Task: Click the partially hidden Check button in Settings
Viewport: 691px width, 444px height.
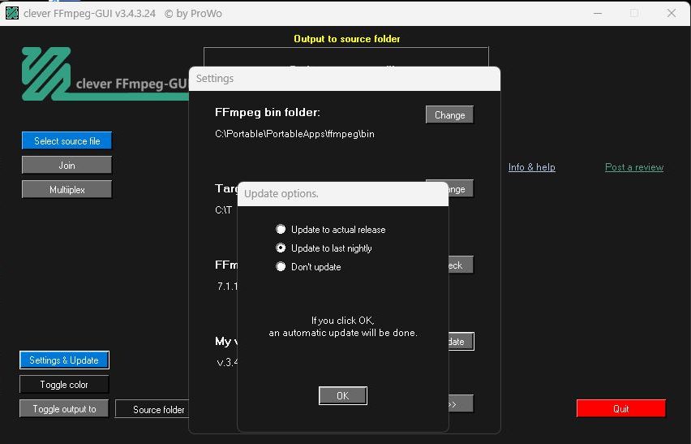Action: point(461,265)
